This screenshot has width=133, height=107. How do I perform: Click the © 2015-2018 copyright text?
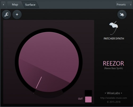[114, 102]
